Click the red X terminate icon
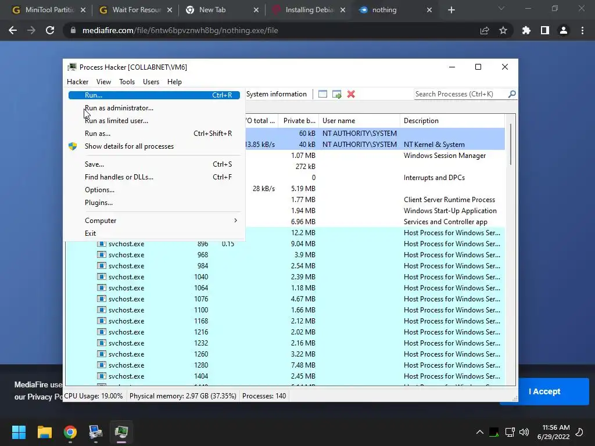The width and height of the screenshot is (595, 446). 351,94
